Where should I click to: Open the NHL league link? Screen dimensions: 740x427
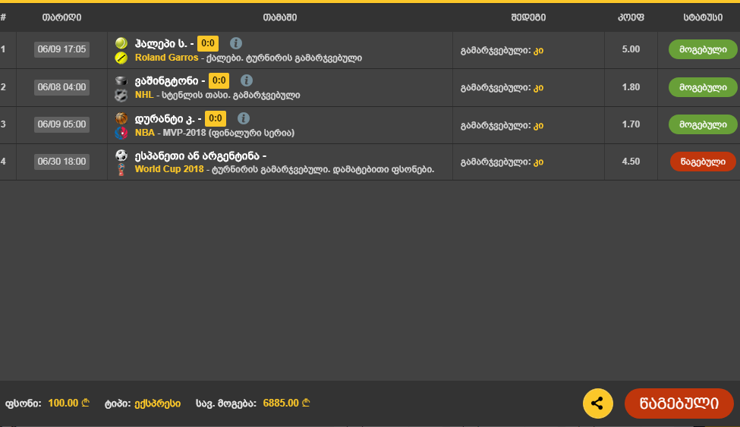(x=144, y=95)
